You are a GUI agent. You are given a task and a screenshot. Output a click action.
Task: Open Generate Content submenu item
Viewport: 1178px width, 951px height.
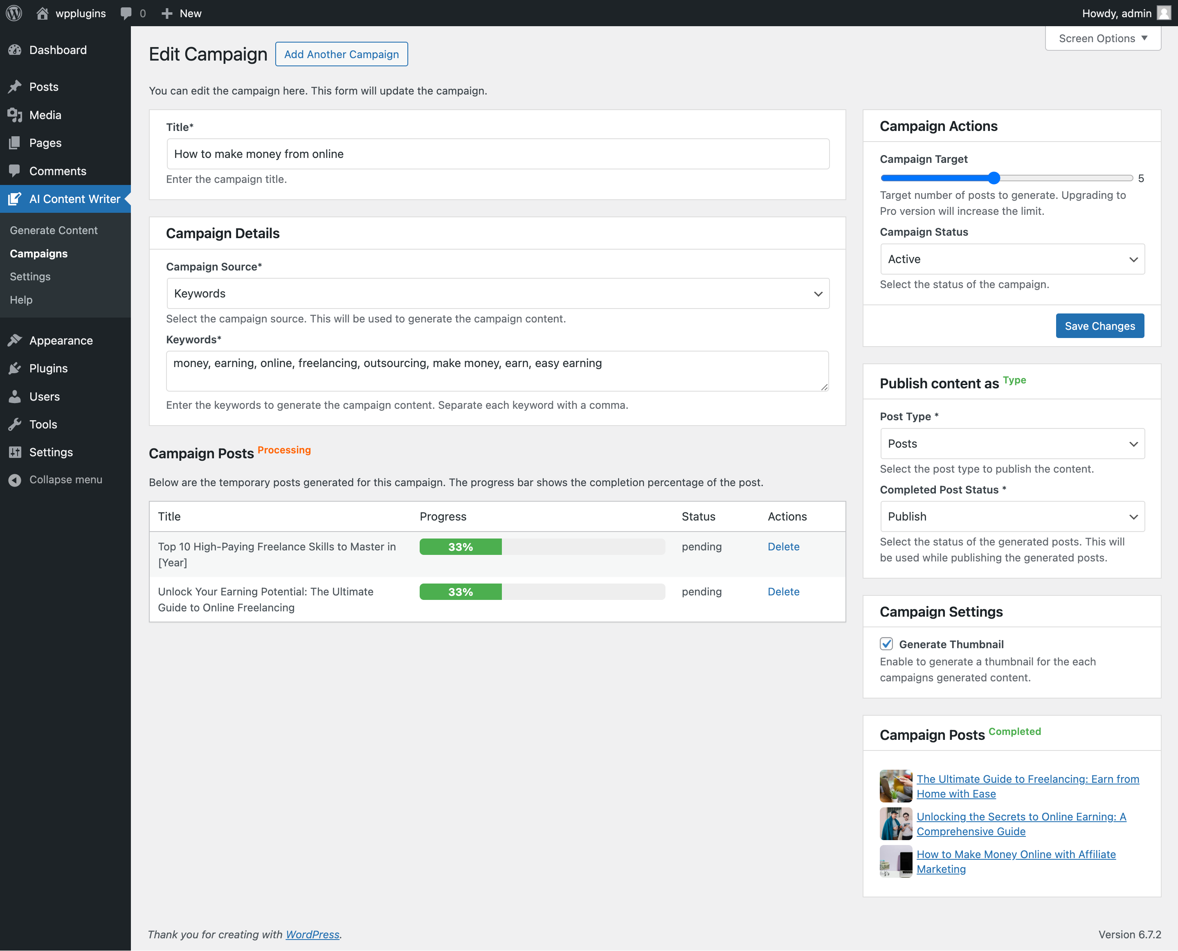click(x=54, y=230)
